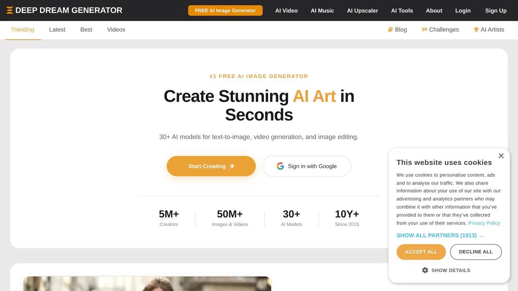Click the Sign Up link
The image size is (518, 291).
click(x=496, y=11)
